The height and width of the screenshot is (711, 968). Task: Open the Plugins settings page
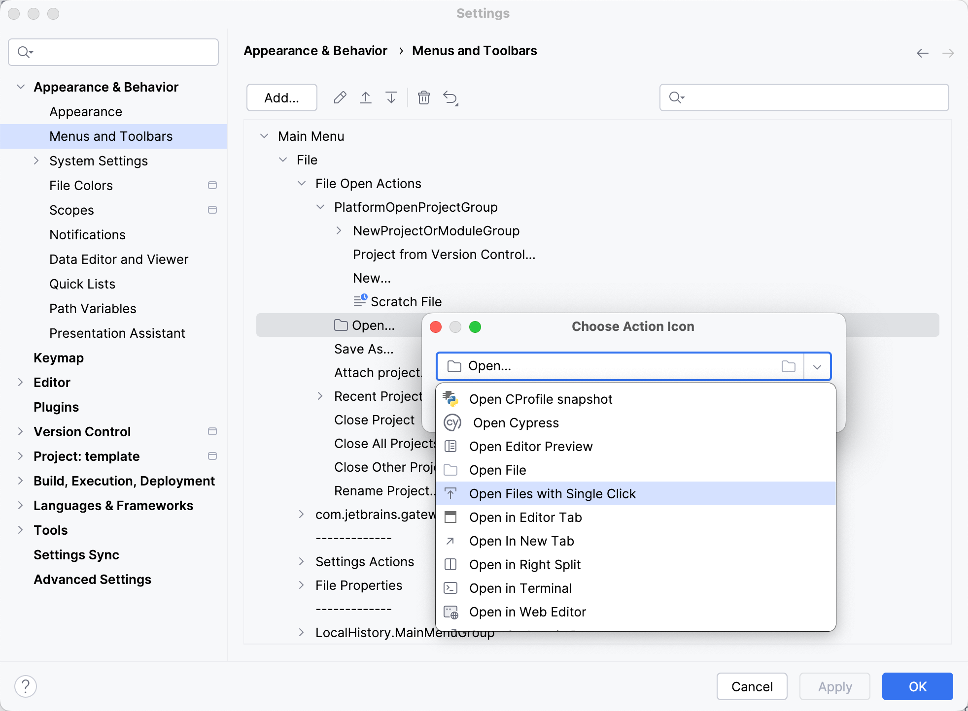(x=56, y=407)
